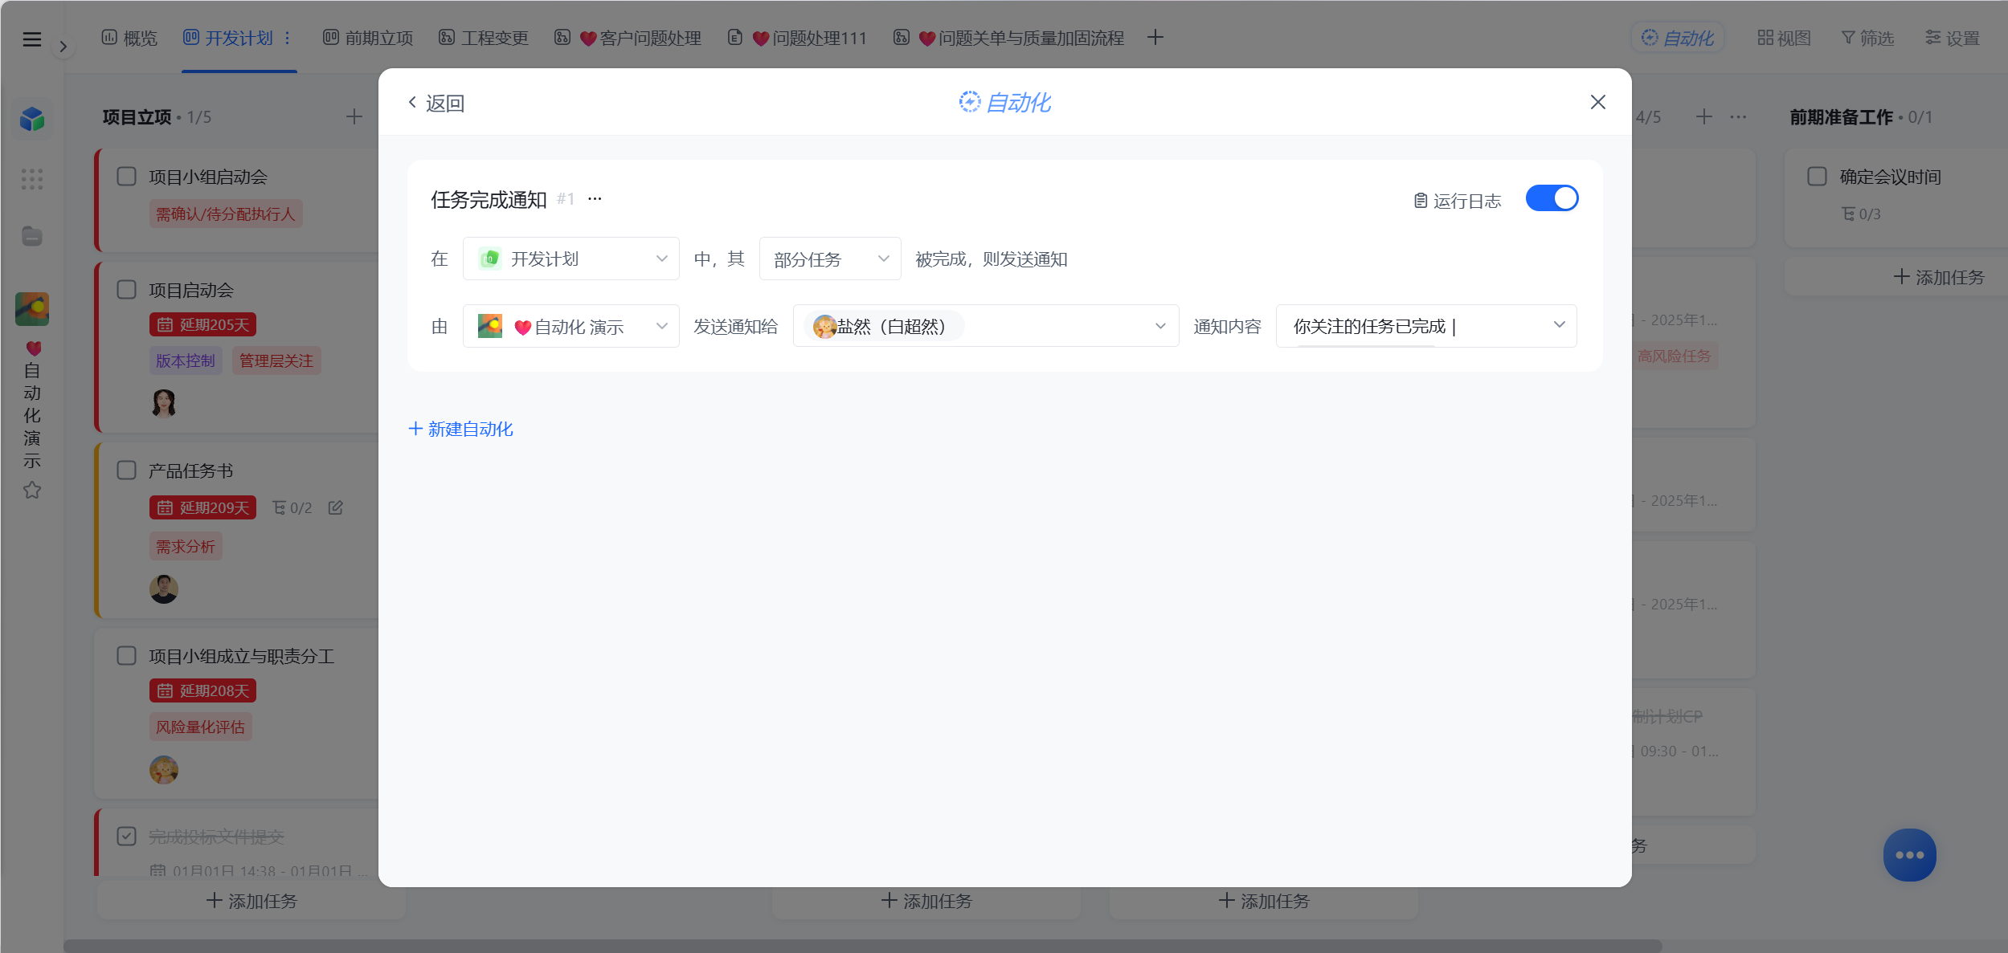Screen dimensions: 2008x953
Task: Click the 需求分析 tag
Action: (186, 547)
